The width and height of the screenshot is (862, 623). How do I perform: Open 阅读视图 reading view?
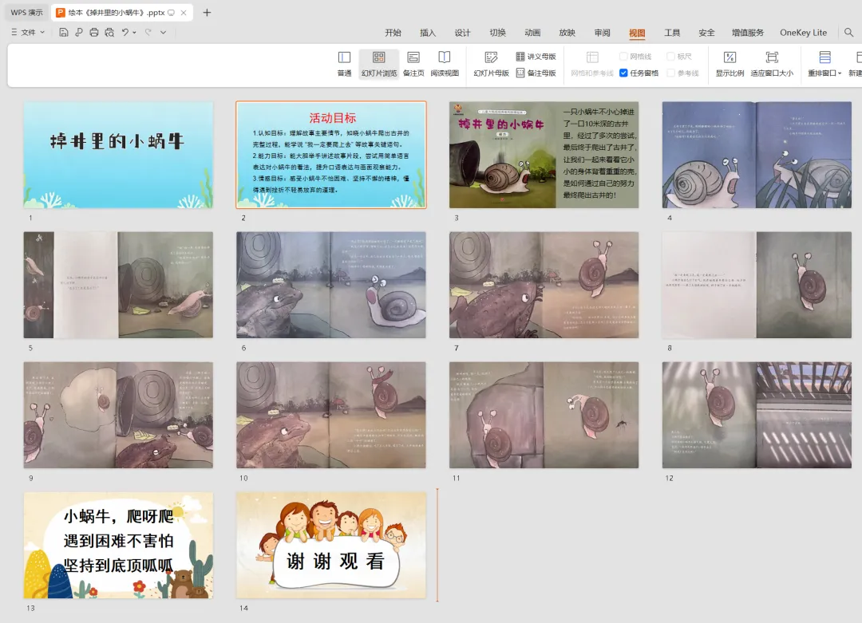coord(445,64)
